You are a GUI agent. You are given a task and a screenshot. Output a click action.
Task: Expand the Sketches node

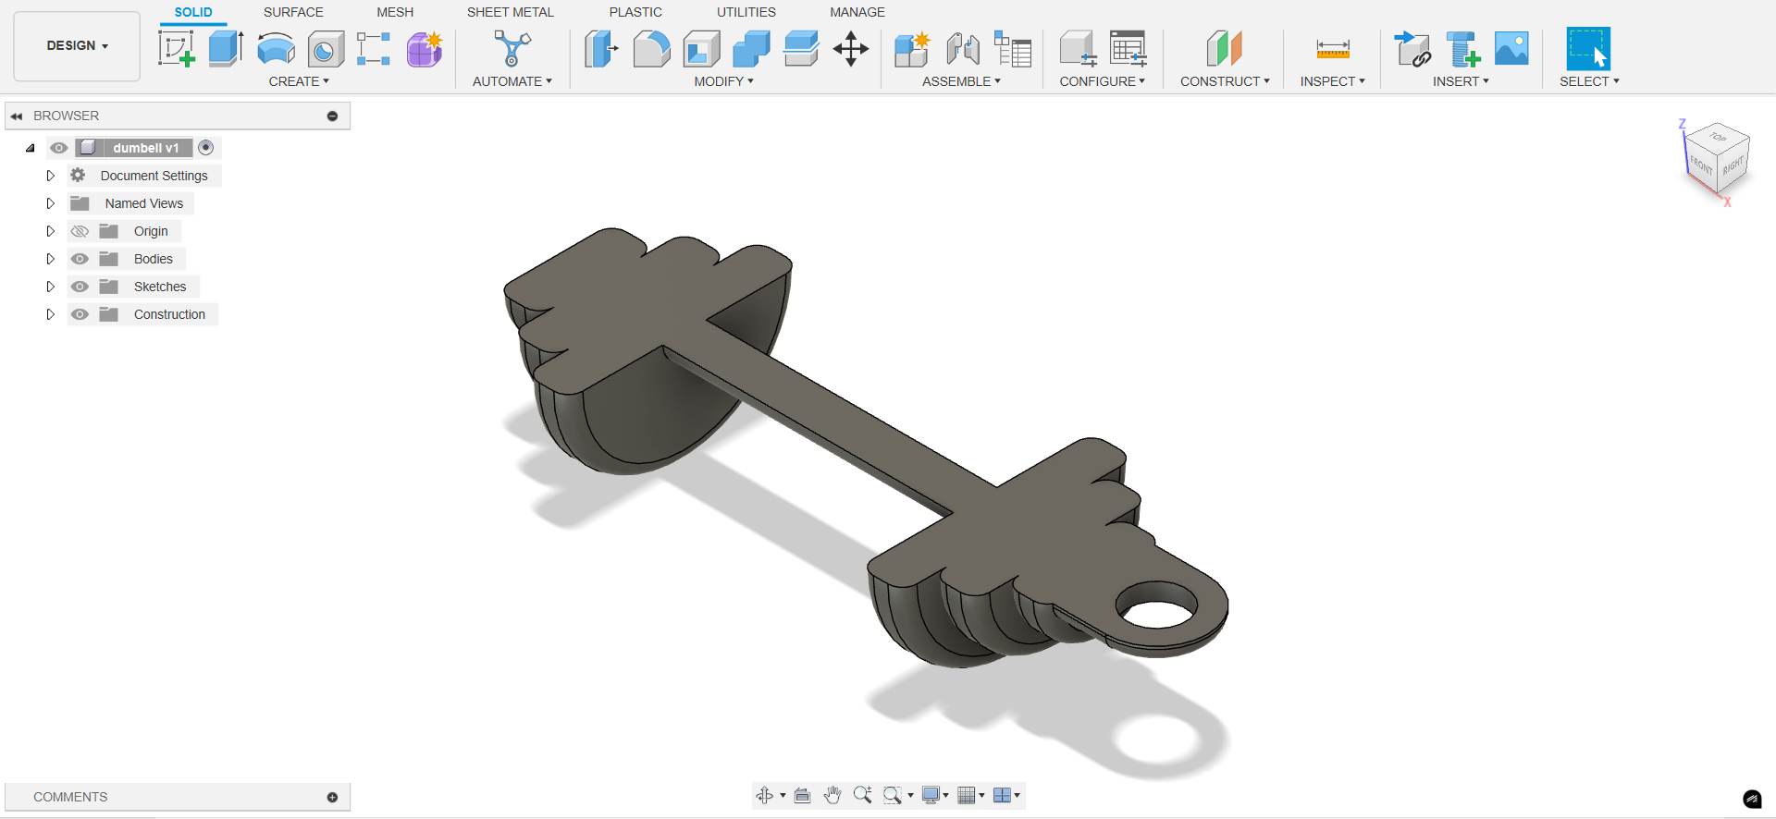pos(51,287)
